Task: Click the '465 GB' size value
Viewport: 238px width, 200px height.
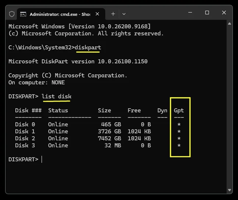Action: (x=111, y=124)
